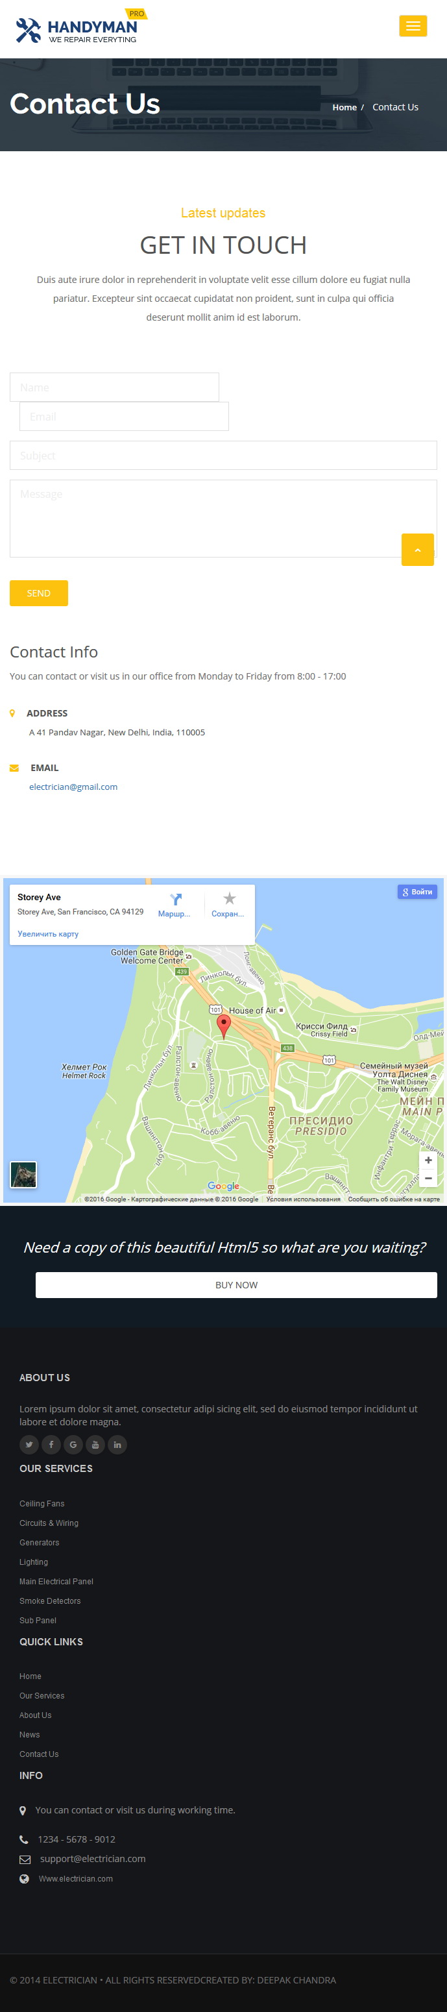Switch map to satellite view thumbnail
Viewport: 447px width, 2012px height.
[x=23, y=1175]
